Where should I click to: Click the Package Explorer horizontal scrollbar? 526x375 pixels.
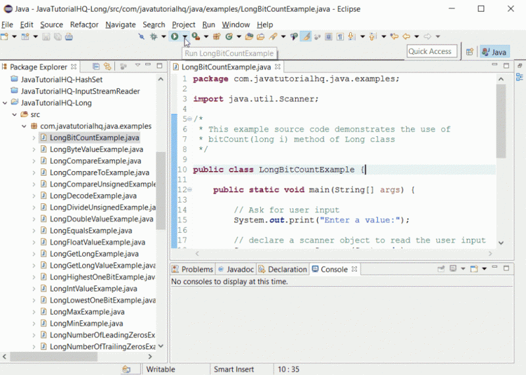point(54,356)
